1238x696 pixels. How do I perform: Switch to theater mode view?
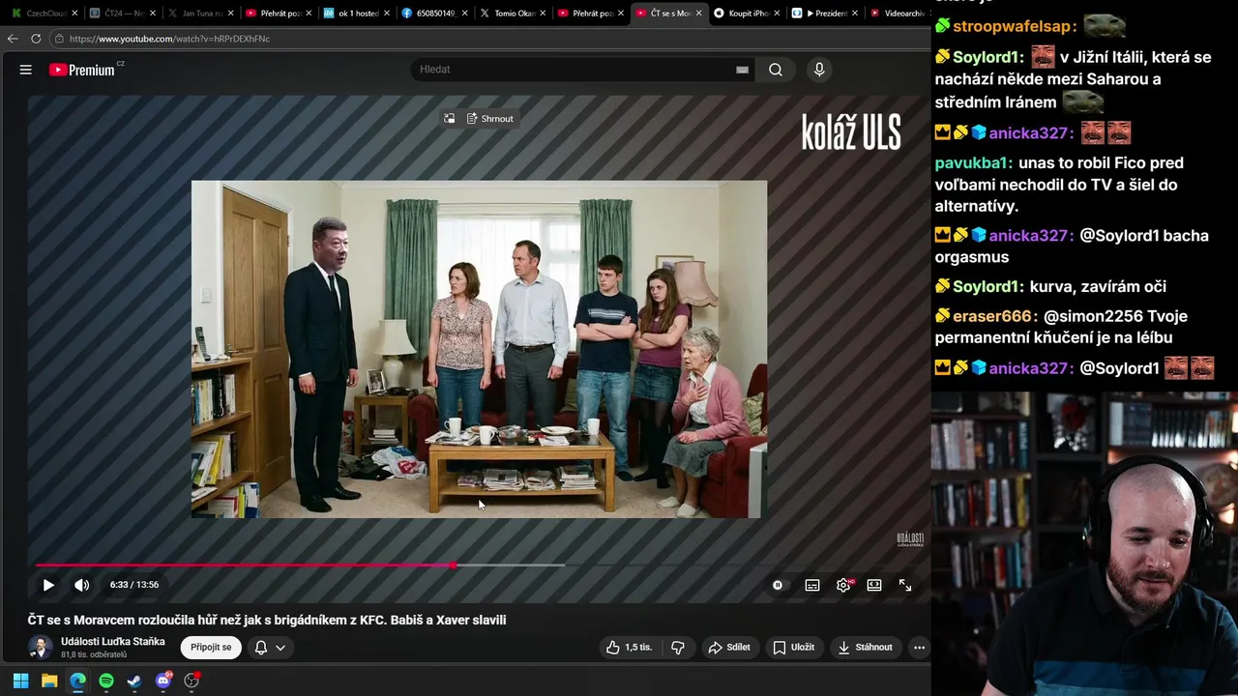click(874, 585)
